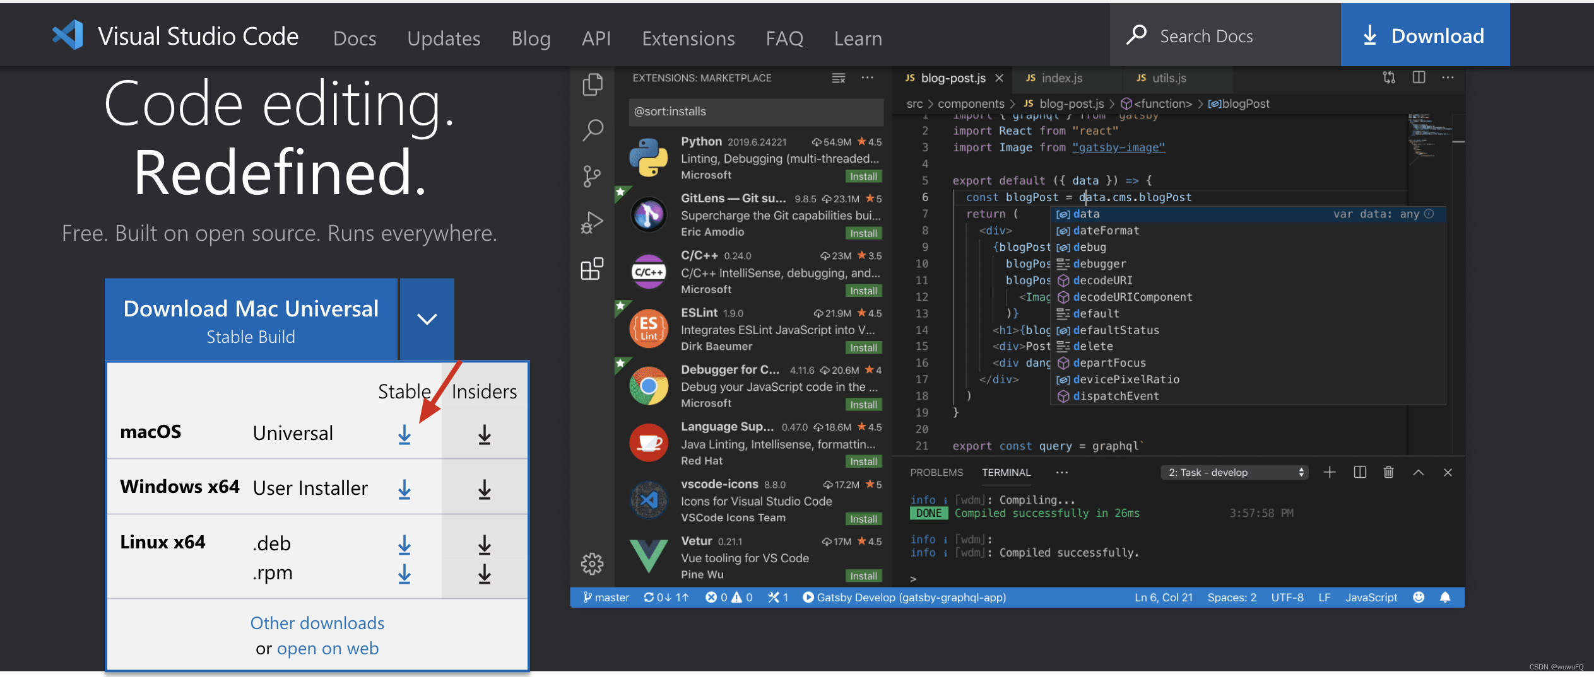This screenshot has width=1594, height=677.
Task: Click the search magnifier icon in Search Docs
Action: [1136, 35]
